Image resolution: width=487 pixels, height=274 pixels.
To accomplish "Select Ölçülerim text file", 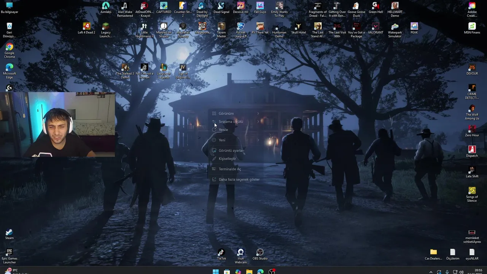I will tap(453, 254).
